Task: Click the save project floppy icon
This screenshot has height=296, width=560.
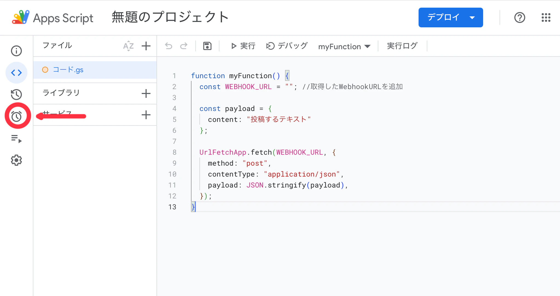Action: click(x=207, y=46)
